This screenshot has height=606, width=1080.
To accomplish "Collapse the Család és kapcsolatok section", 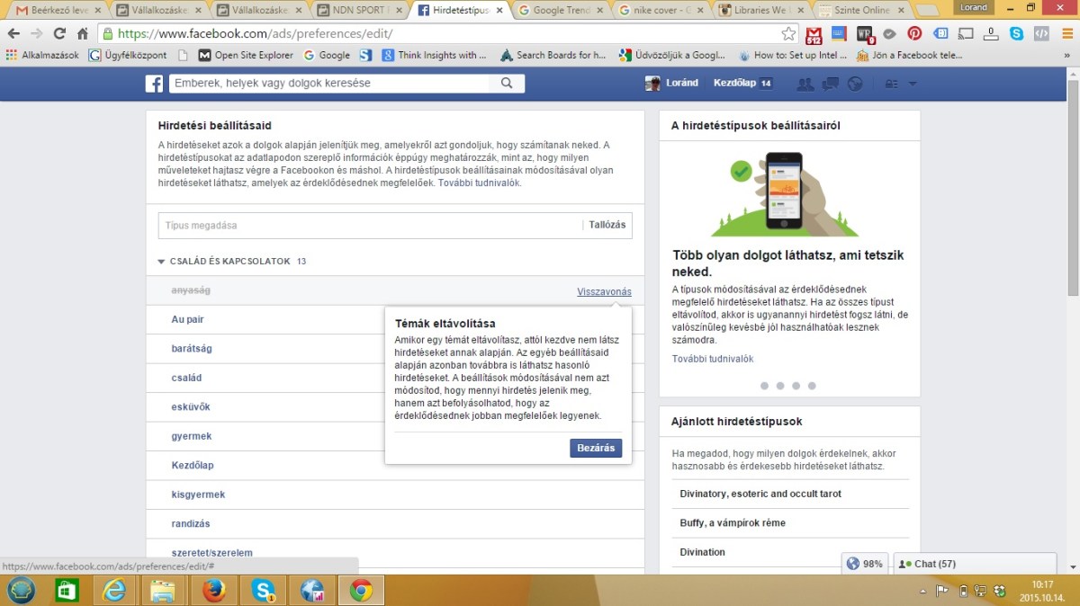I will pyautogui.click(x=162, y=262).
